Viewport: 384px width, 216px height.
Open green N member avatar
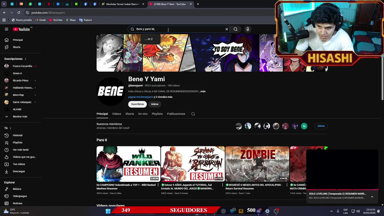coord(304,126)
